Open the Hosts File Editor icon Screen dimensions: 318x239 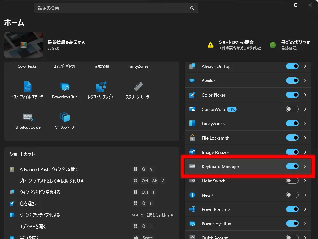(x=28, y=86)
